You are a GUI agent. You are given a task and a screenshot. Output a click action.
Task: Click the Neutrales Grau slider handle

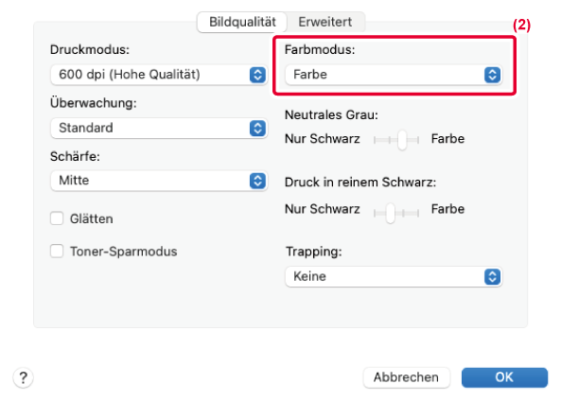click(402, 140)
